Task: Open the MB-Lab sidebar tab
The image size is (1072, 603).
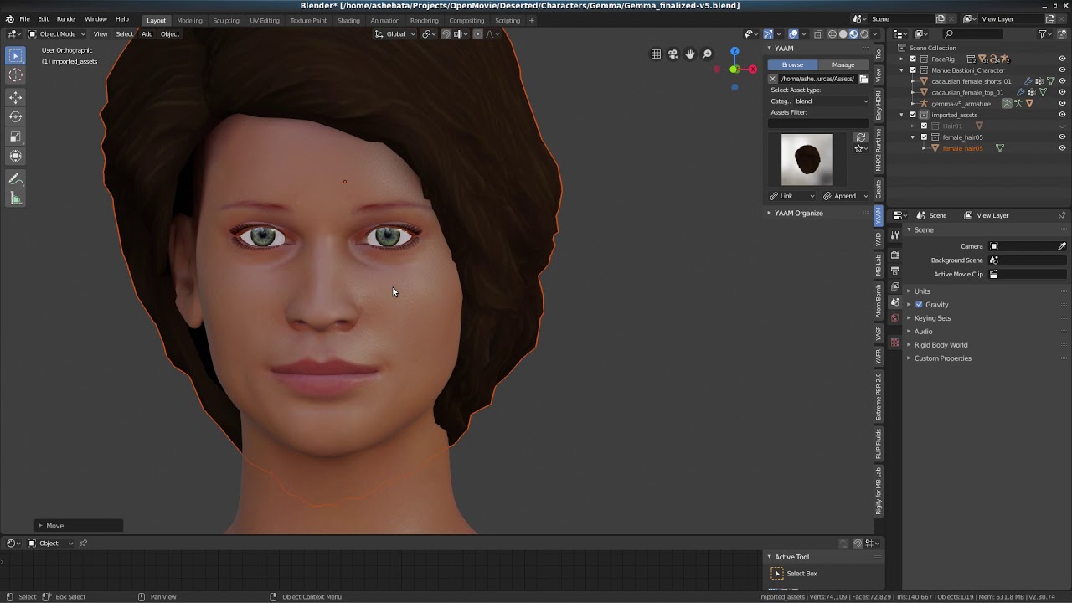Action: click(879, 265)
